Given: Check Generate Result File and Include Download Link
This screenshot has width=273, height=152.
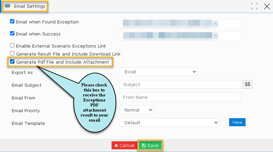Looking at the screenshot, I should pos(12,54).
